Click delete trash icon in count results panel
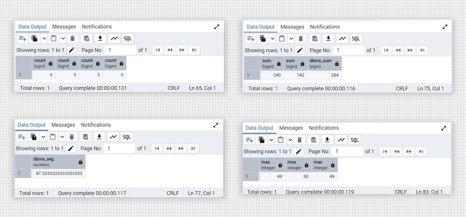This screenshot has height=217, width=466. point(72,39)
